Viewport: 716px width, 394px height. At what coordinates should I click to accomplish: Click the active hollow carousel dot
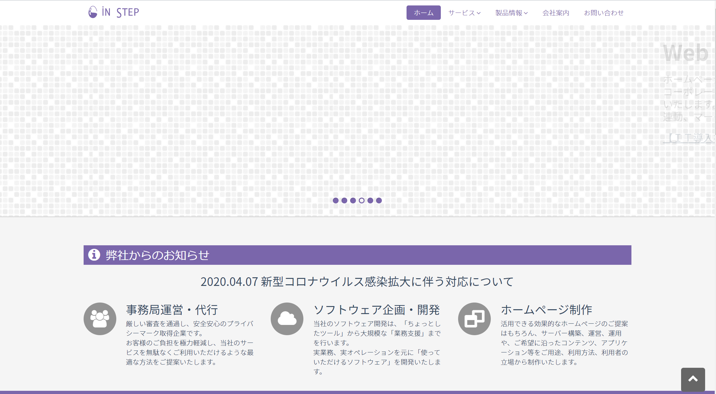362,201
